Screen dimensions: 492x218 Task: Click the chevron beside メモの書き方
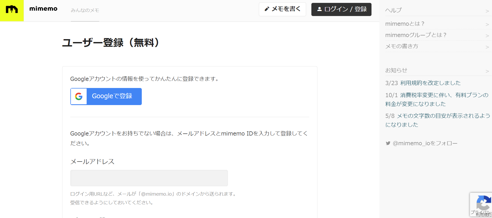487,47
